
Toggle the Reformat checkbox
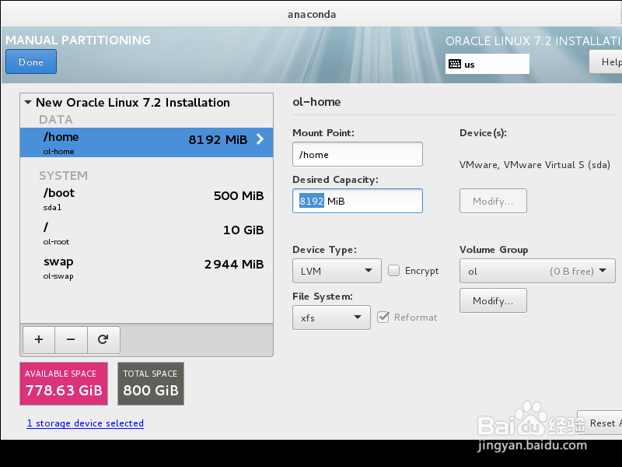pyautogui.click(x=383, y=317)
